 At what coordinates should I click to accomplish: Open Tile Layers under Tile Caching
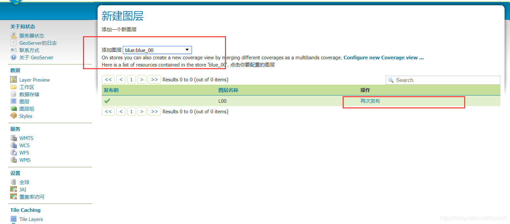31,219
